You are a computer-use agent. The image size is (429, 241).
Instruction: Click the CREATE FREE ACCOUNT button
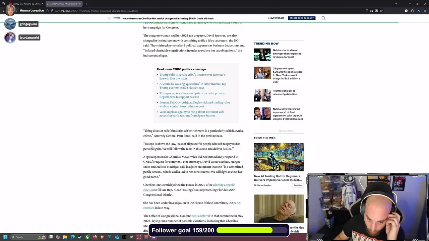click(x=301, y=18)
